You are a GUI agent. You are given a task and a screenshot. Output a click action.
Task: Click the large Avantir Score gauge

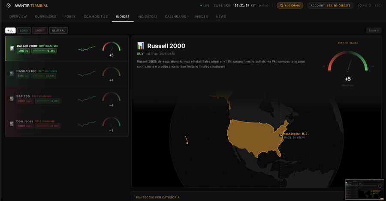[347, 61]
